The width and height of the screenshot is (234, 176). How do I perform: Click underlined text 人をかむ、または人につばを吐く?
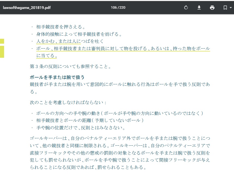(x=70, y=41)
